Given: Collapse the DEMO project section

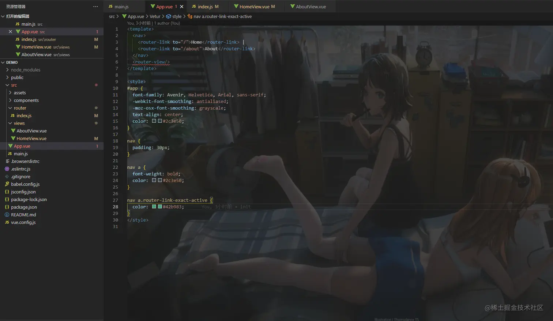Looking at the screenshot, I should [x=12, y=62].
